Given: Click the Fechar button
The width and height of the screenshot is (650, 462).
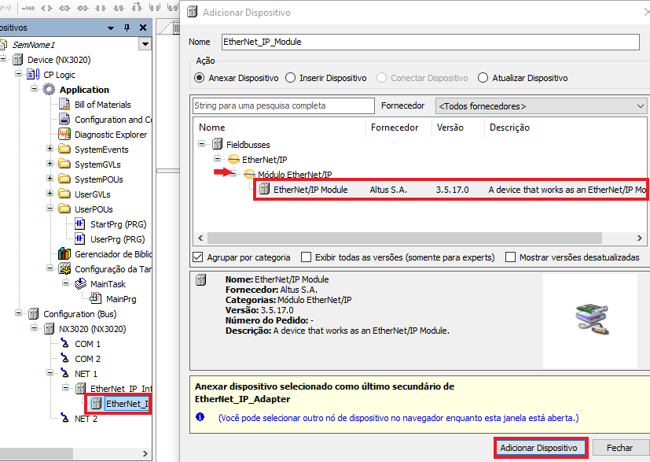Looking at the screenshot, I should pos(619,448).
